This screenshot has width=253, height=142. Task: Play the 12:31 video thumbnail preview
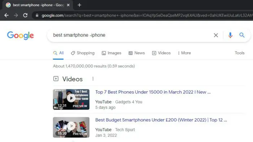pyautogui.click(x=71, y=99)
